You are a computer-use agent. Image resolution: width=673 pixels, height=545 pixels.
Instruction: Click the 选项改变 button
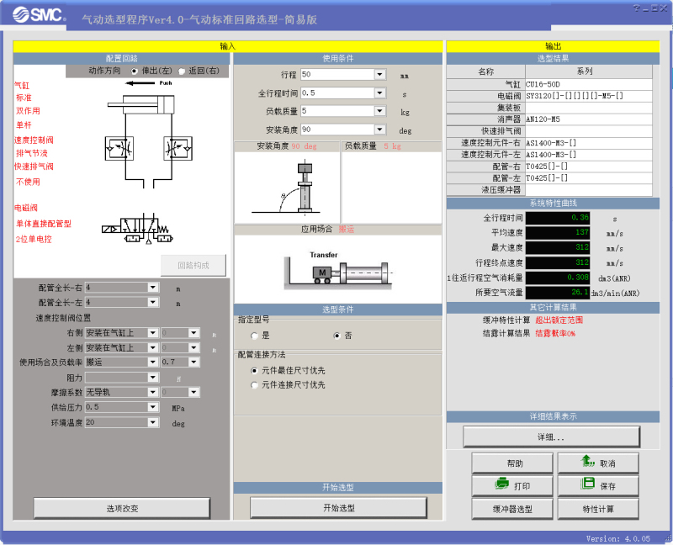pos(122,509)
